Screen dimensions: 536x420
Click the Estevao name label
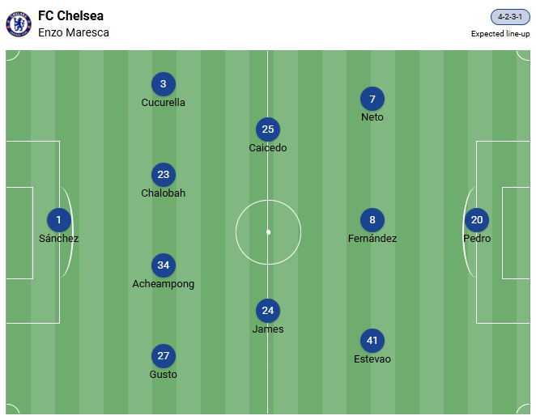click(x=372, y=358)
